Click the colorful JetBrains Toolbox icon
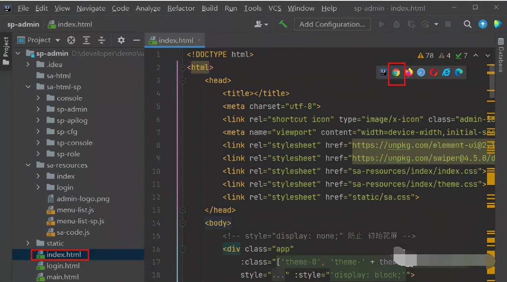The height and width of the screenshot is (282, 507). (x=498, y=24)
